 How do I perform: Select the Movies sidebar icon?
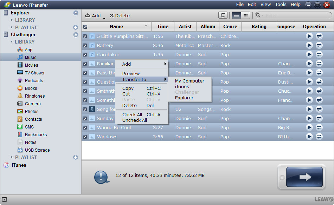coord(31,65)
